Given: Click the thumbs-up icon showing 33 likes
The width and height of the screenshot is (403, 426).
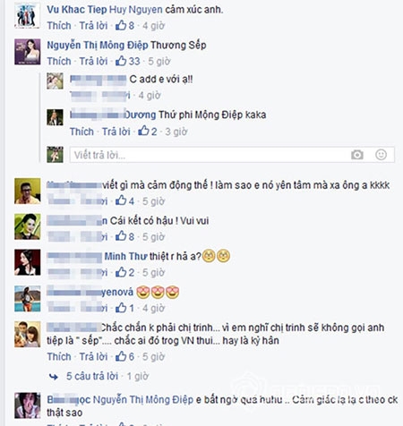Looking at the screenshot, I should [x=121, y=61].
